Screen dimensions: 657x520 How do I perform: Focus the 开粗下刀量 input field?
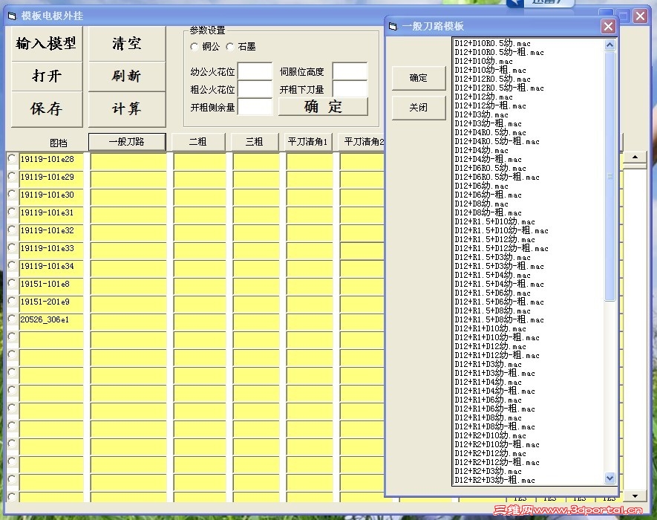(x=350, y=89)
